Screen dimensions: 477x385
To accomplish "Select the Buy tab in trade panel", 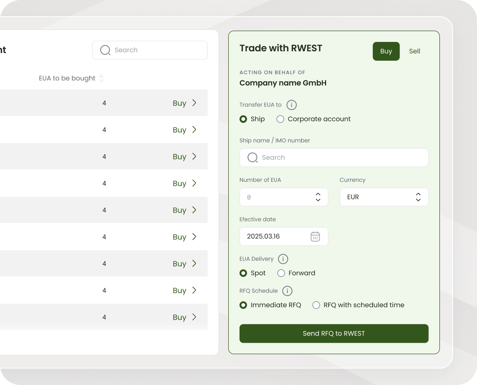I will (x=386, y=51).
